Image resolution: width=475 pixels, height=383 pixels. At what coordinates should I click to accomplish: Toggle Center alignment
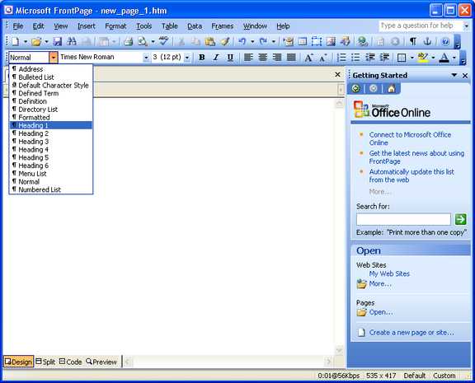click(x=262, y=57)
